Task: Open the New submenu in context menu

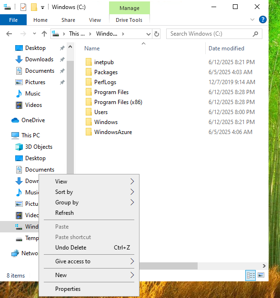Action: pos(89,275)
